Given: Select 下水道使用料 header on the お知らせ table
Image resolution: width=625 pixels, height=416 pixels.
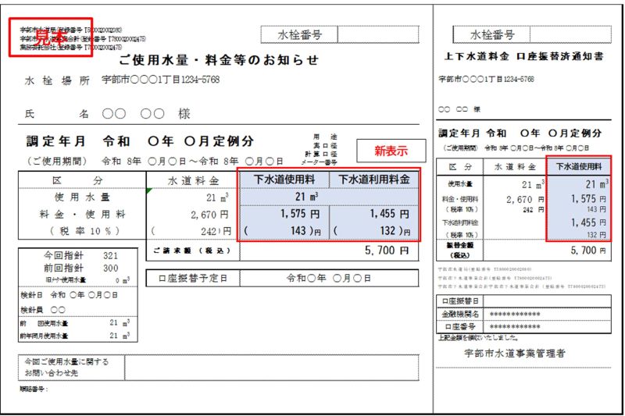Looking at the screenshot, I should tap(284, 180).
